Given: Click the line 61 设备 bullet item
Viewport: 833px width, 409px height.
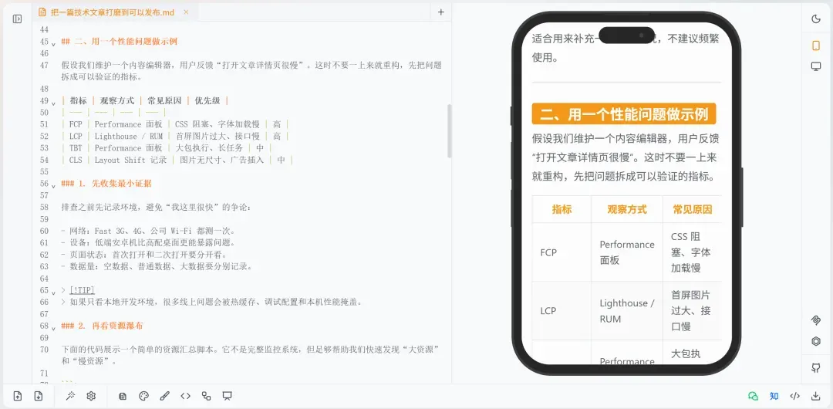Looking at the screenshot, I should pos(148,242).
